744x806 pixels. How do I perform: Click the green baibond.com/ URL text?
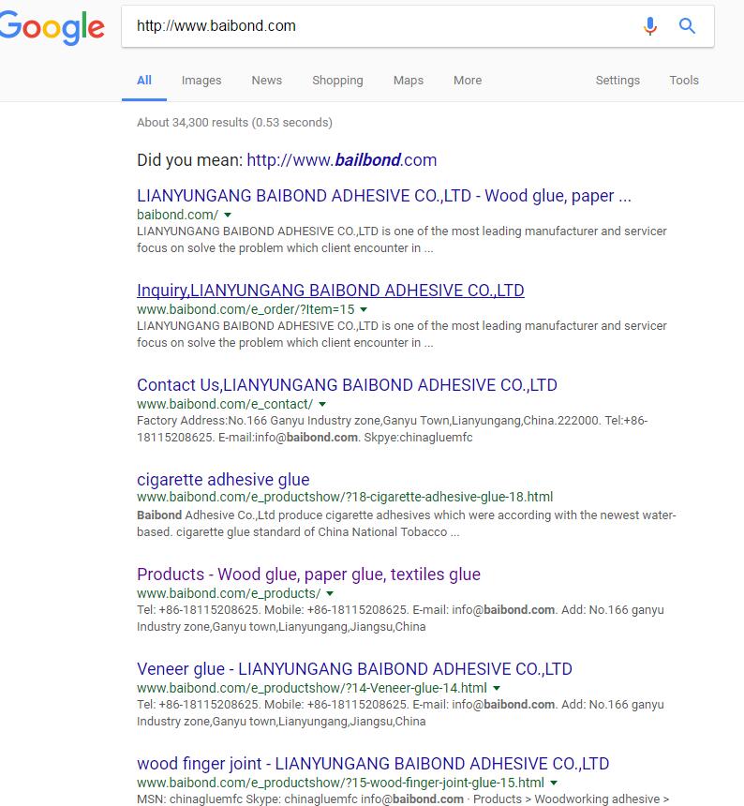click(x=177, y=215)
